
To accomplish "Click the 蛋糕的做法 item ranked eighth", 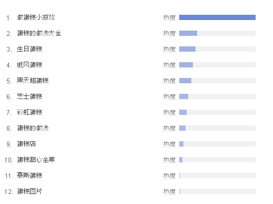I will pos(33,128).
